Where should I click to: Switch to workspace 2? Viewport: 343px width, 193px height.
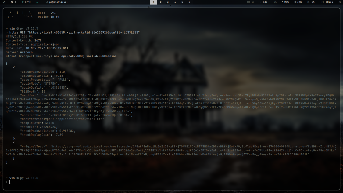coord(161,2)
